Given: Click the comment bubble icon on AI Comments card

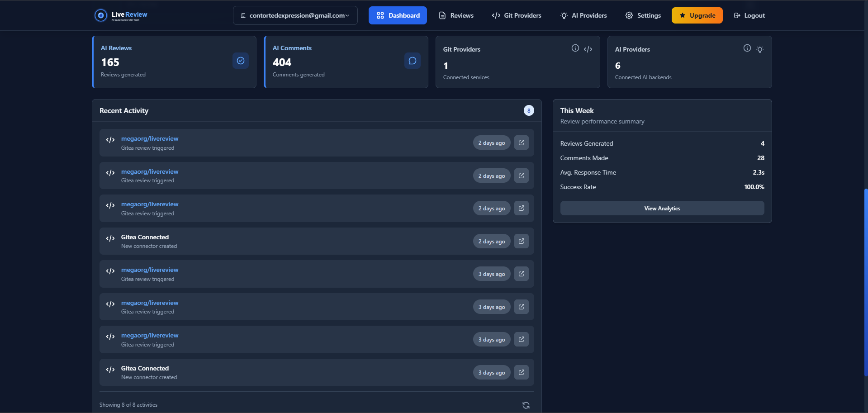Looking at the screenshot, I should coord(412,60).
